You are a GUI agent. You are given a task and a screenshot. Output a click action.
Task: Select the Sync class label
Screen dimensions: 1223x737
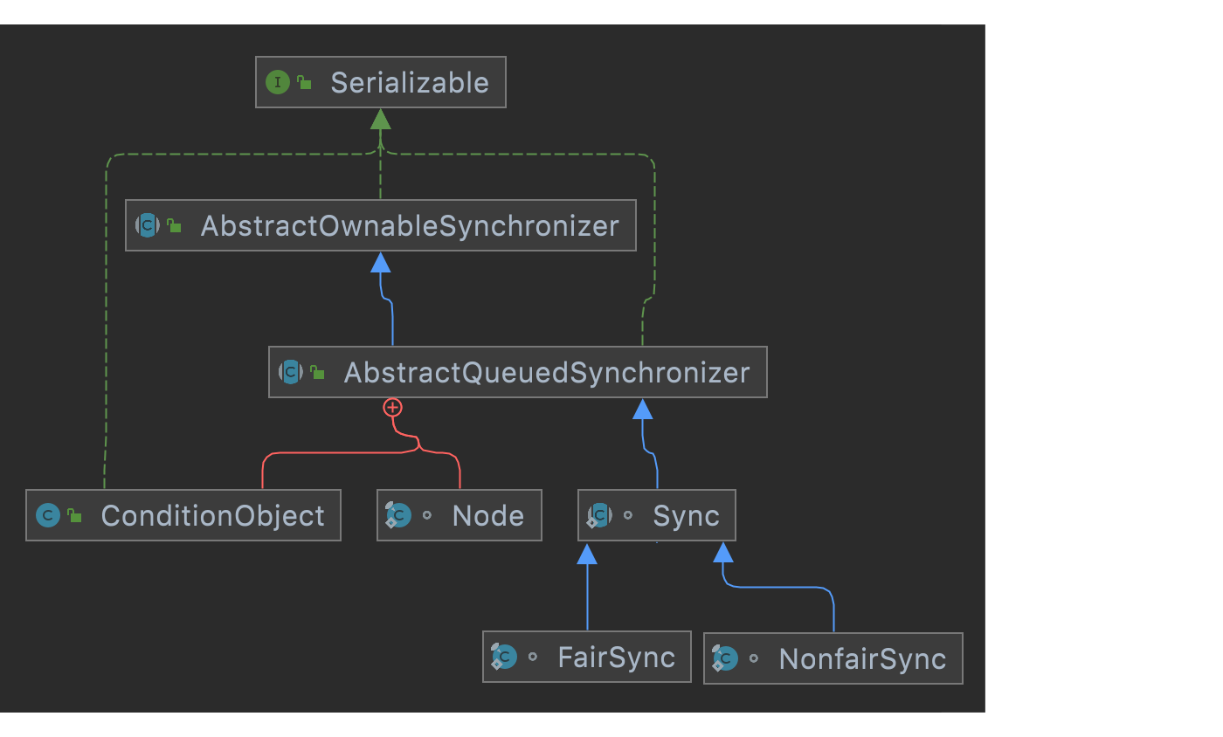coord(686,516)
